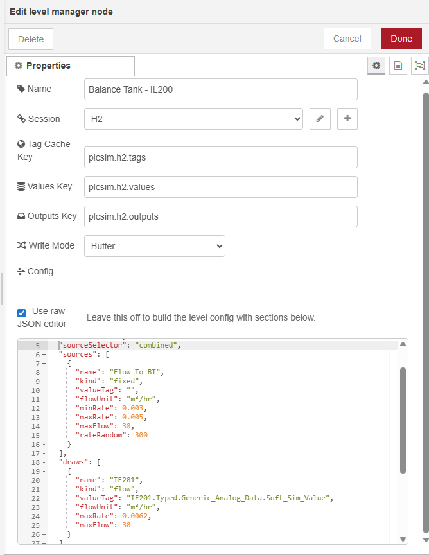This screenshot has height=555, width=429.
Task: Click dialog panel vertical scrollbar
Action: point(426,313)
